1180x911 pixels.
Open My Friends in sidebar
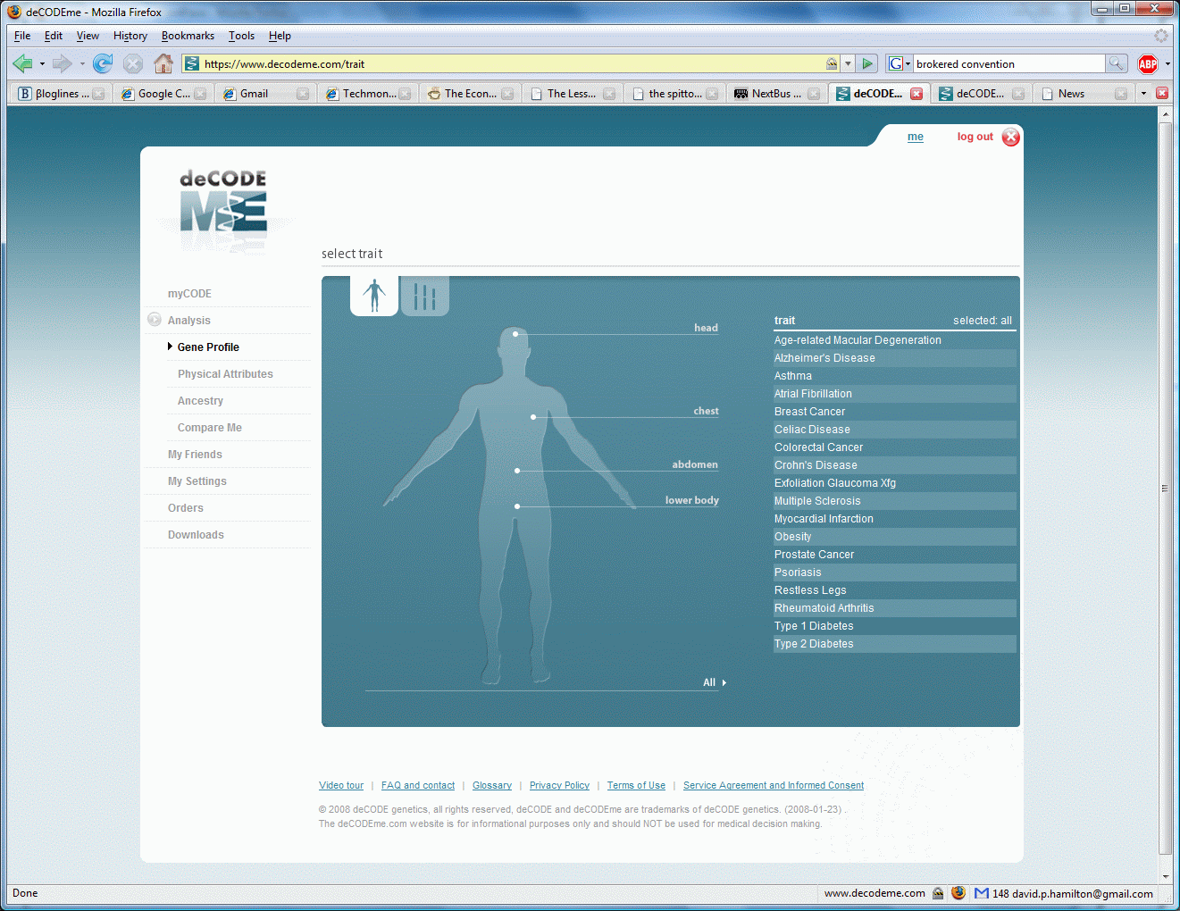coord(195,454)
